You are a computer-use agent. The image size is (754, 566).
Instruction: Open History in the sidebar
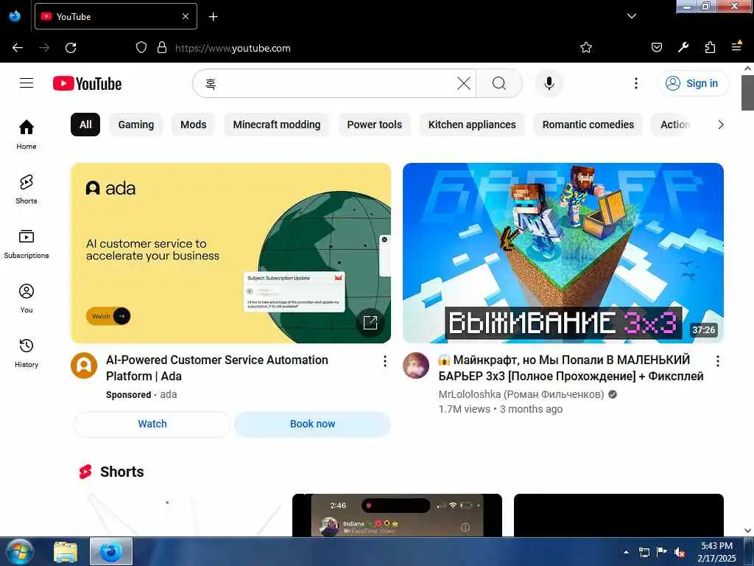pyautogui.click(x=27, y=353)
